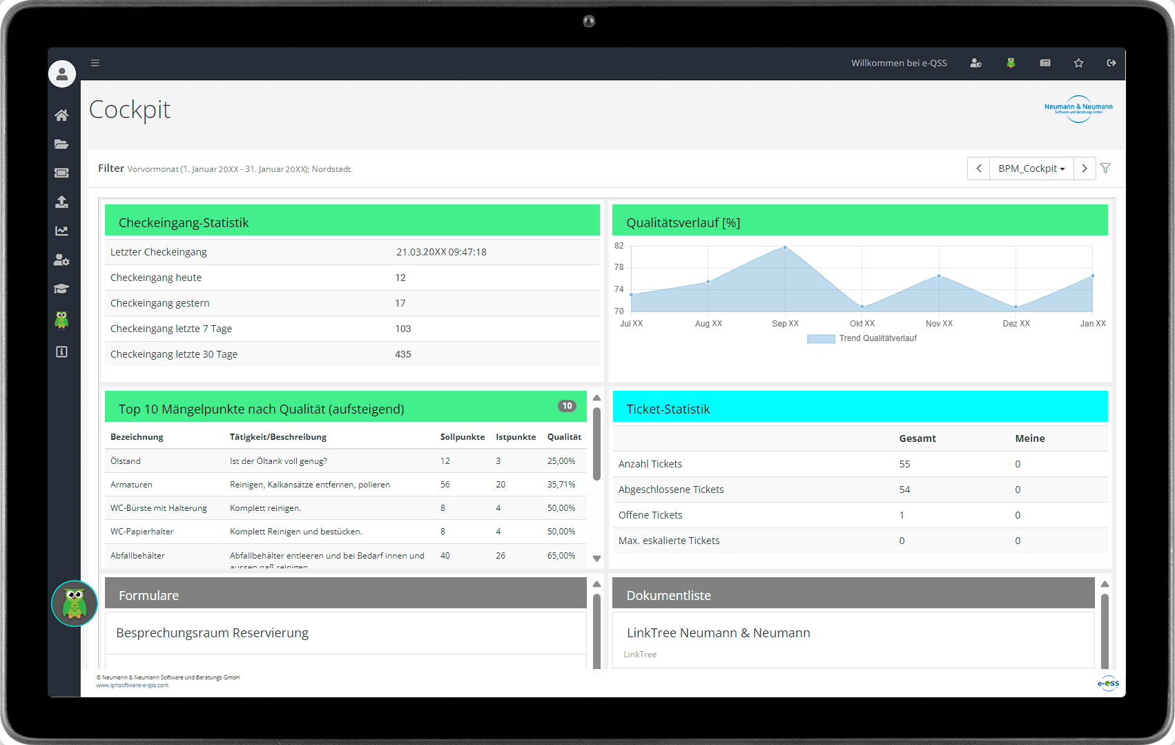The width and height of the screenshot is (1175, 745).
Task: Open the keyboard icon in the top bar
Action: (1045, 63)
